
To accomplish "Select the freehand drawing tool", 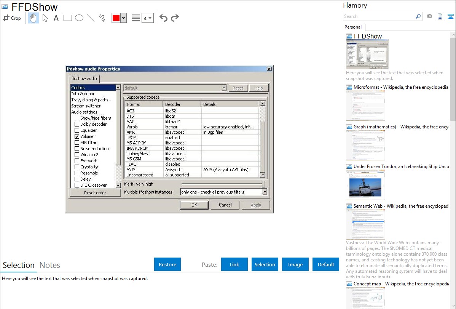I will coord(102,18).
